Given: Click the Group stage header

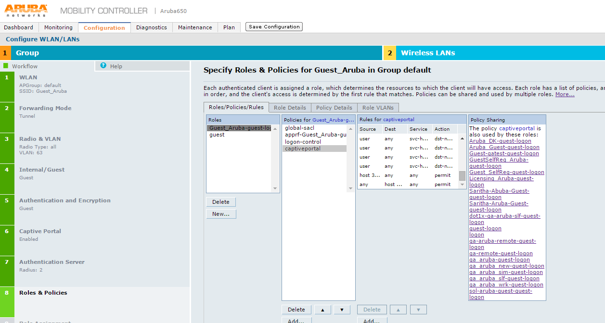Looking at the screenshot, I should coord(191,53).
